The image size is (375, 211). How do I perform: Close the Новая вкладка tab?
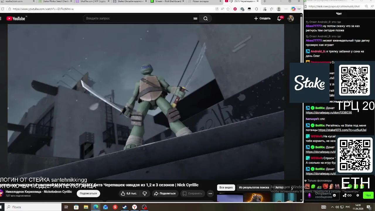pos(220,1)
